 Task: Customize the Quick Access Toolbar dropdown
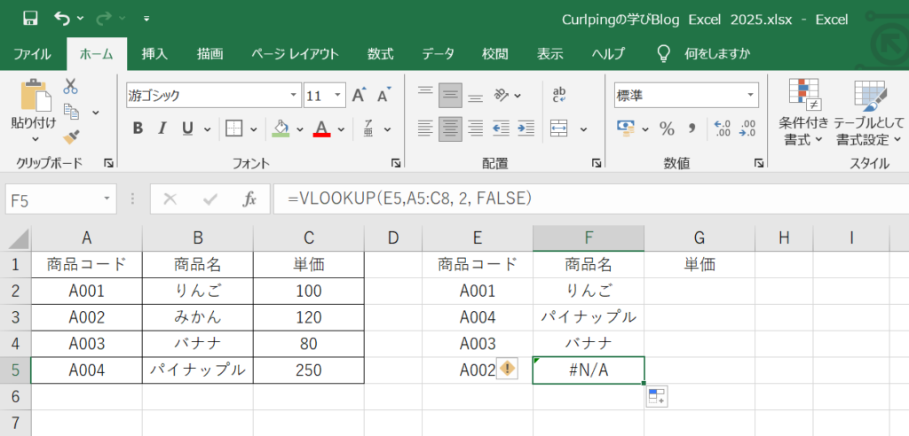[146, 19]
